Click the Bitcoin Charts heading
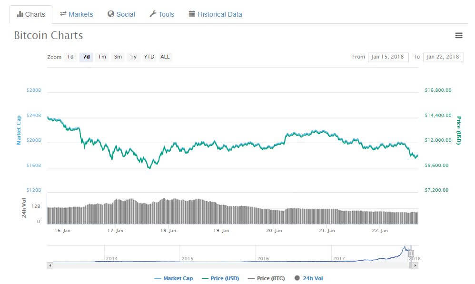Screen dimensions: 475x284 point(49,35)
